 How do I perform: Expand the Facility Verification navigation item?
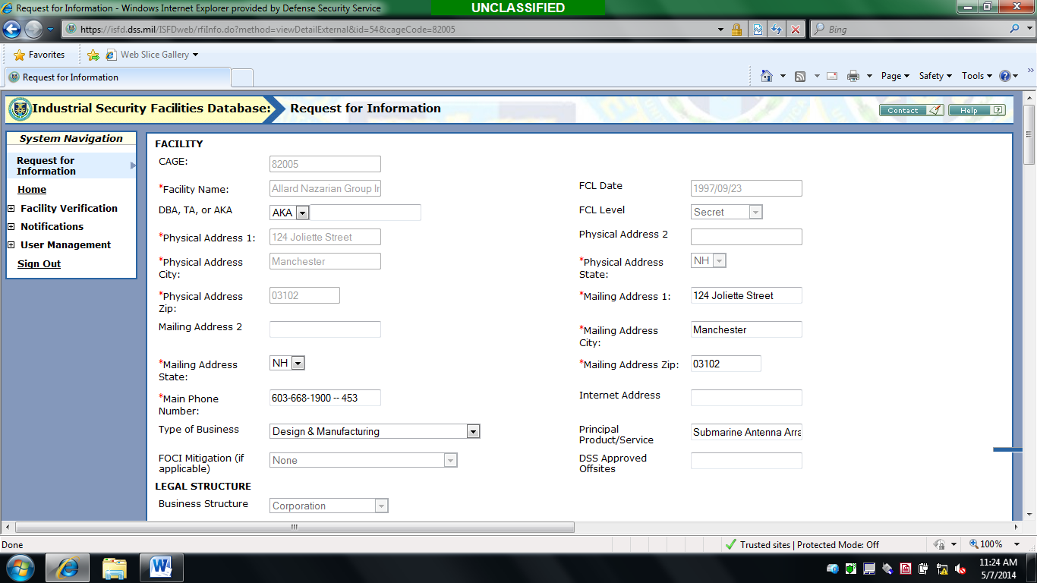coord(11,208)
